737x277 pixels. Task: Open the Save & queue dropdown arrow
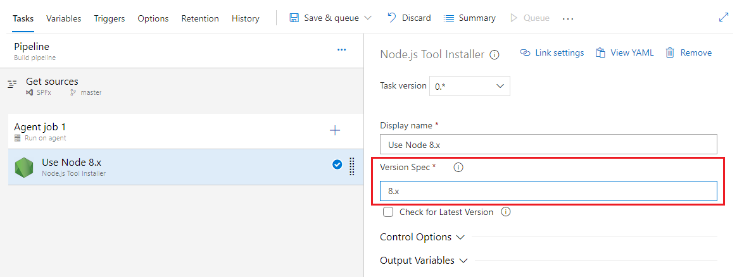pos(368,18)
